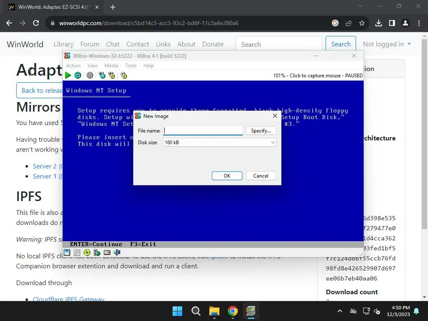Click the green Resume execution play icon
The image size is (428, 321).
(68, 75)
